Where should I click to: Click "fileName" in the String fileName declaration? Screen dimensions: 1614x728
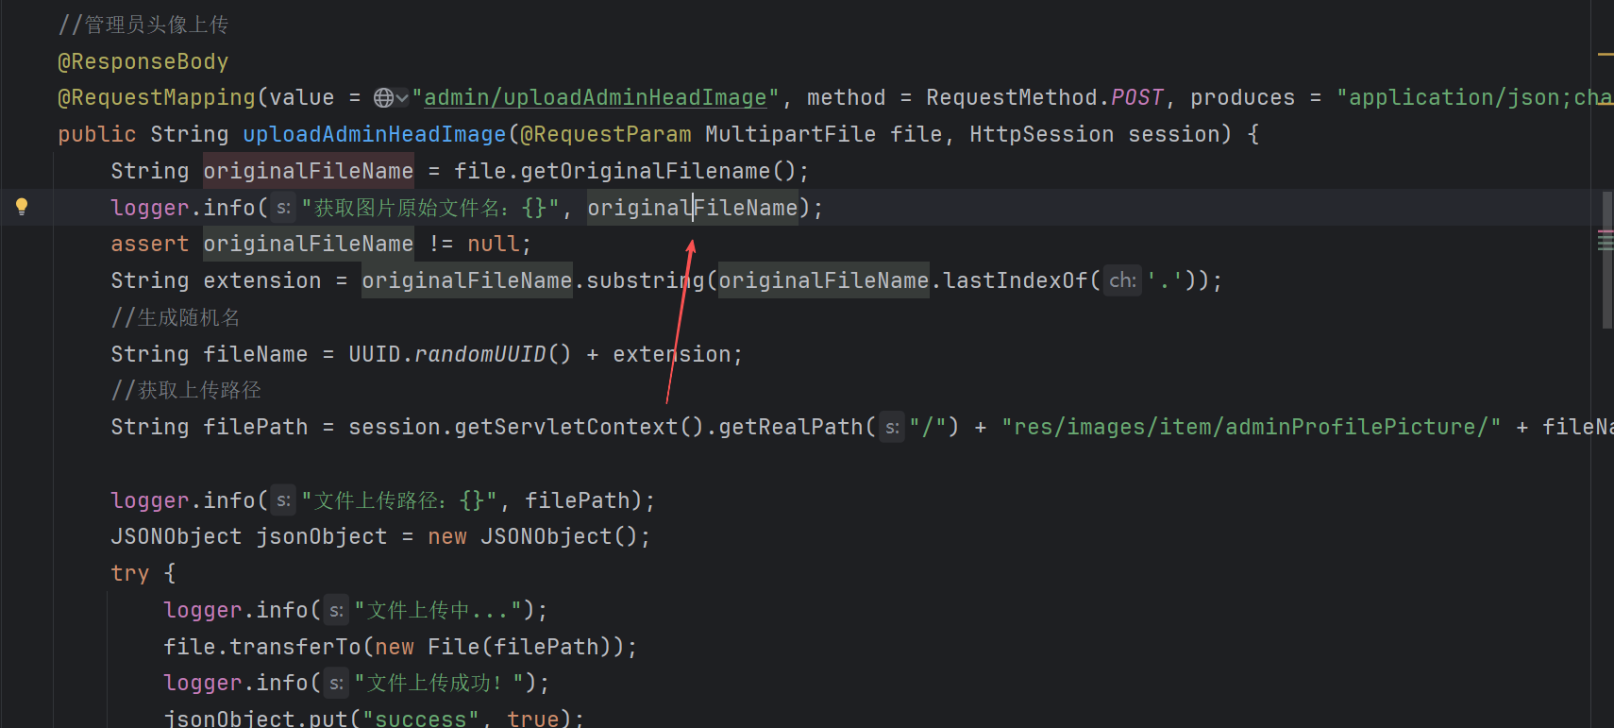256,354
